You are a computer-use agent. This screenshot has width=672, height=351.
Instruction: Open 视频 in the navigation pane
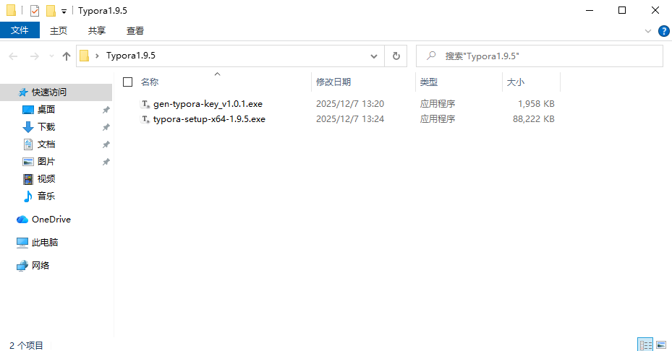click(46, 179)
